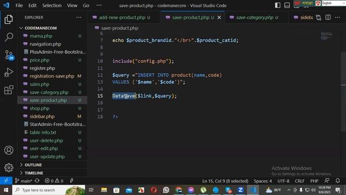Open the Edit menu
346x195 pixels.
32,5
